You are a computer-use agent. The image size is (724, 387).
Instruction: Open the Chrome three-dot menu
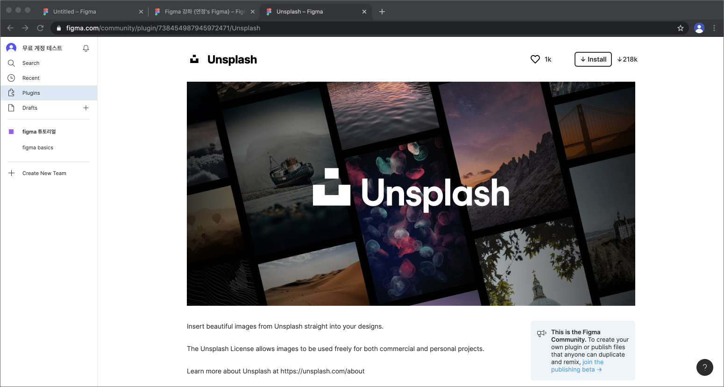[x=714, y=28]
